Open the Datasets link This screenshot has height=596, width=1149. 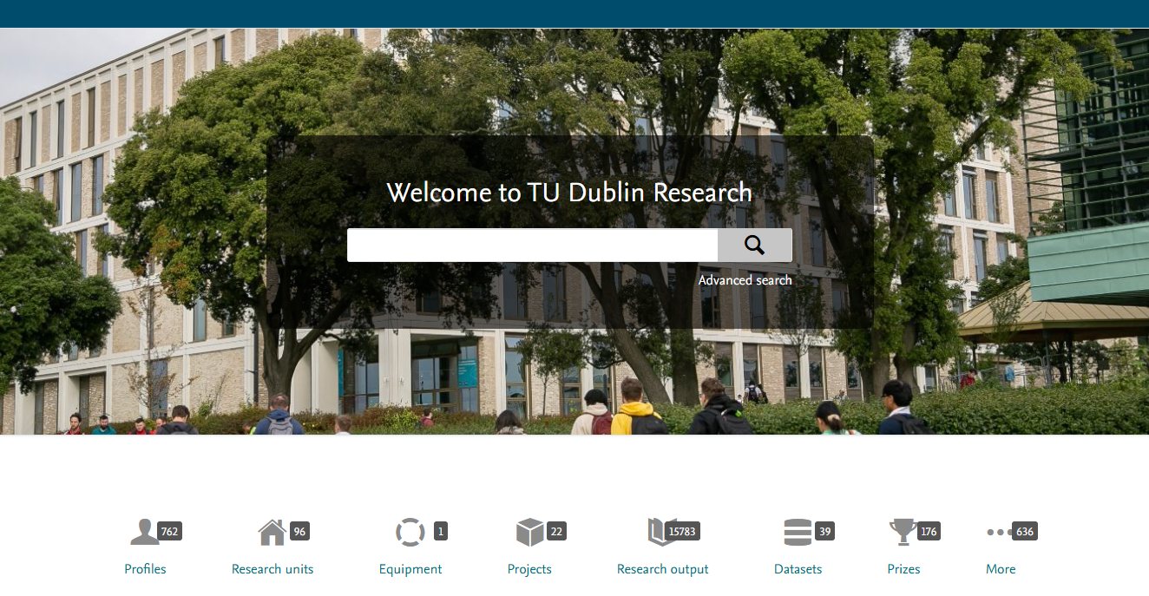point(798,569)
